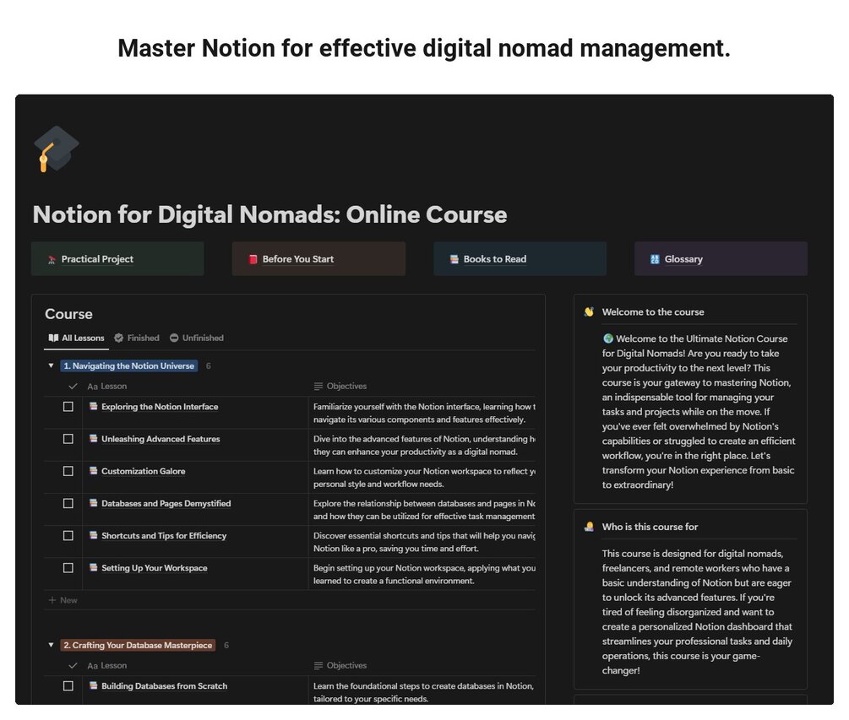
Task: Collapse the Navigating the Notion Universe group
Action: (51, 366)
